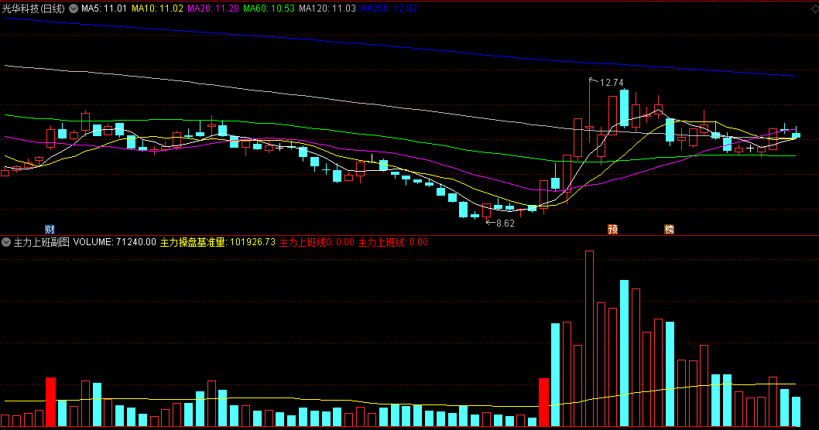
Task: Select the 光华科技(日线) chart title
Action: 33,9
